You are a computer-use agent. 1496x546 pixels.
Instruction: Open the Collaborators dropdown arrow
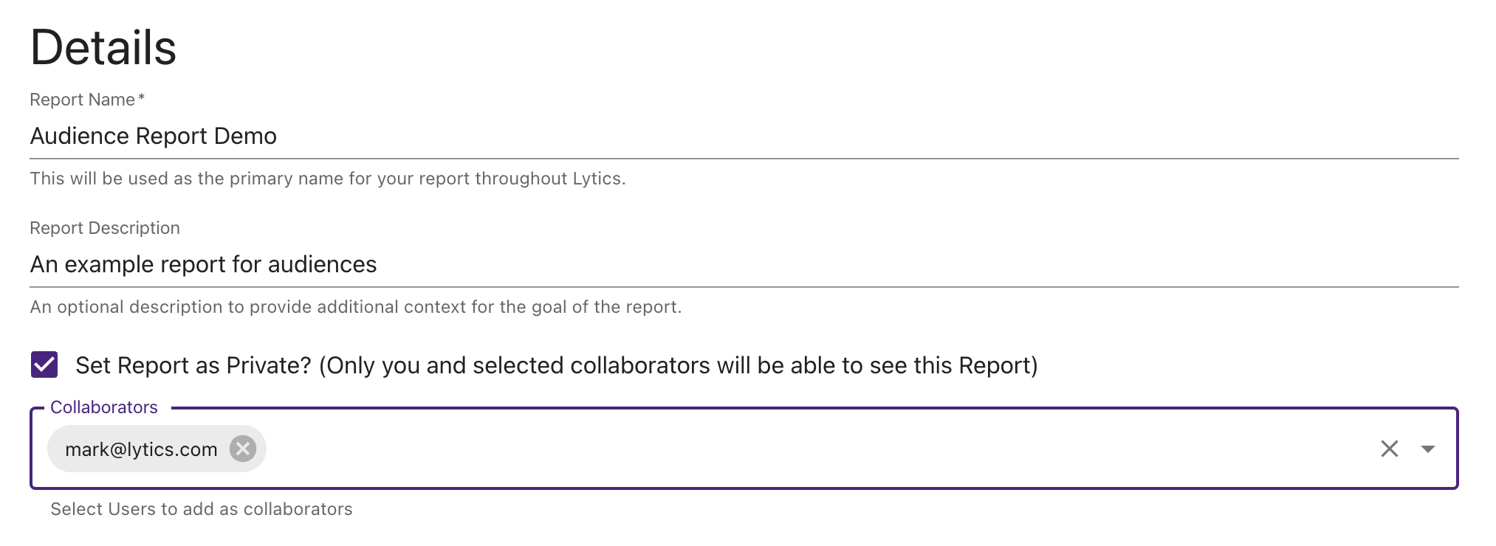1428,449
